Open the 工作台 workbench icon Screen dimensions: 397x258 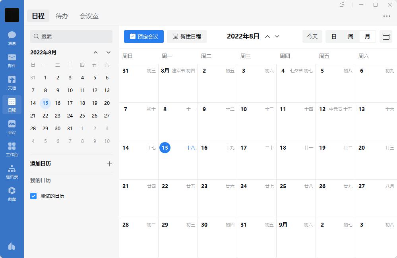[x=12, y=149]
